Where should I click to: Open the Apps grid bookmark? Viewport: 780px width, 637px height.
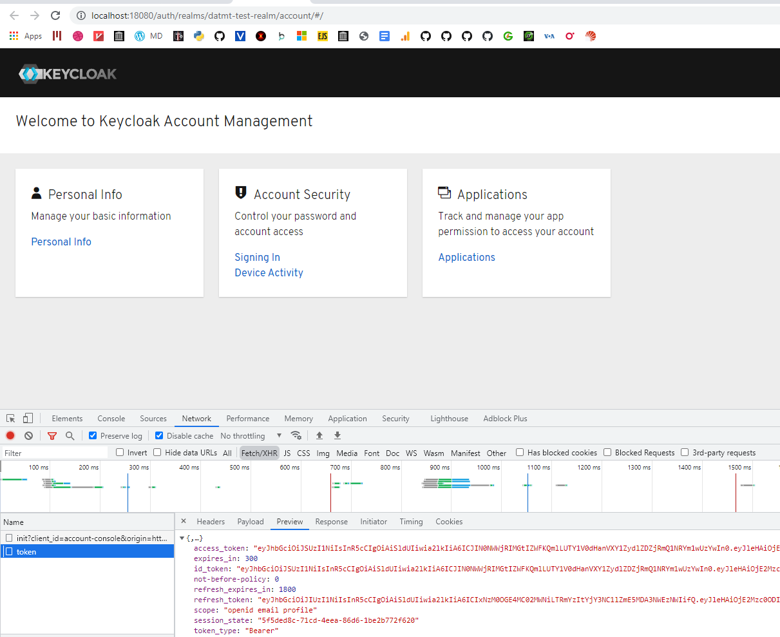25,36
